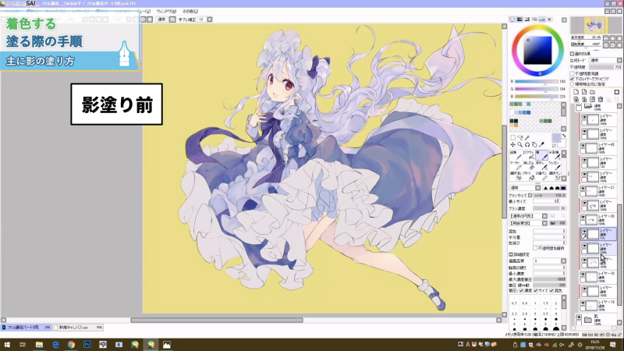624x351 pixels.
Task: Toggle pressure サイズ size checkbox
Action: [536, 290]
